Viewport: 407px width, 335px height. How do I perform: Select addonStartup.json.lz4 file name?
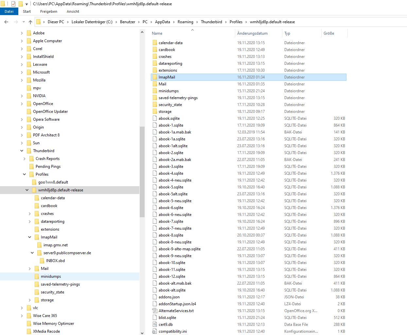tap(177, 304)
